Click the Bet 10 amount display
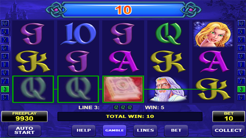Screen dimensions: 246x138 228,117
